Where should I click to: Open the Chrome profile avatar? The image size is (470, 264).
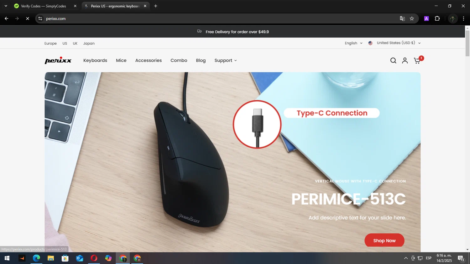452,18
